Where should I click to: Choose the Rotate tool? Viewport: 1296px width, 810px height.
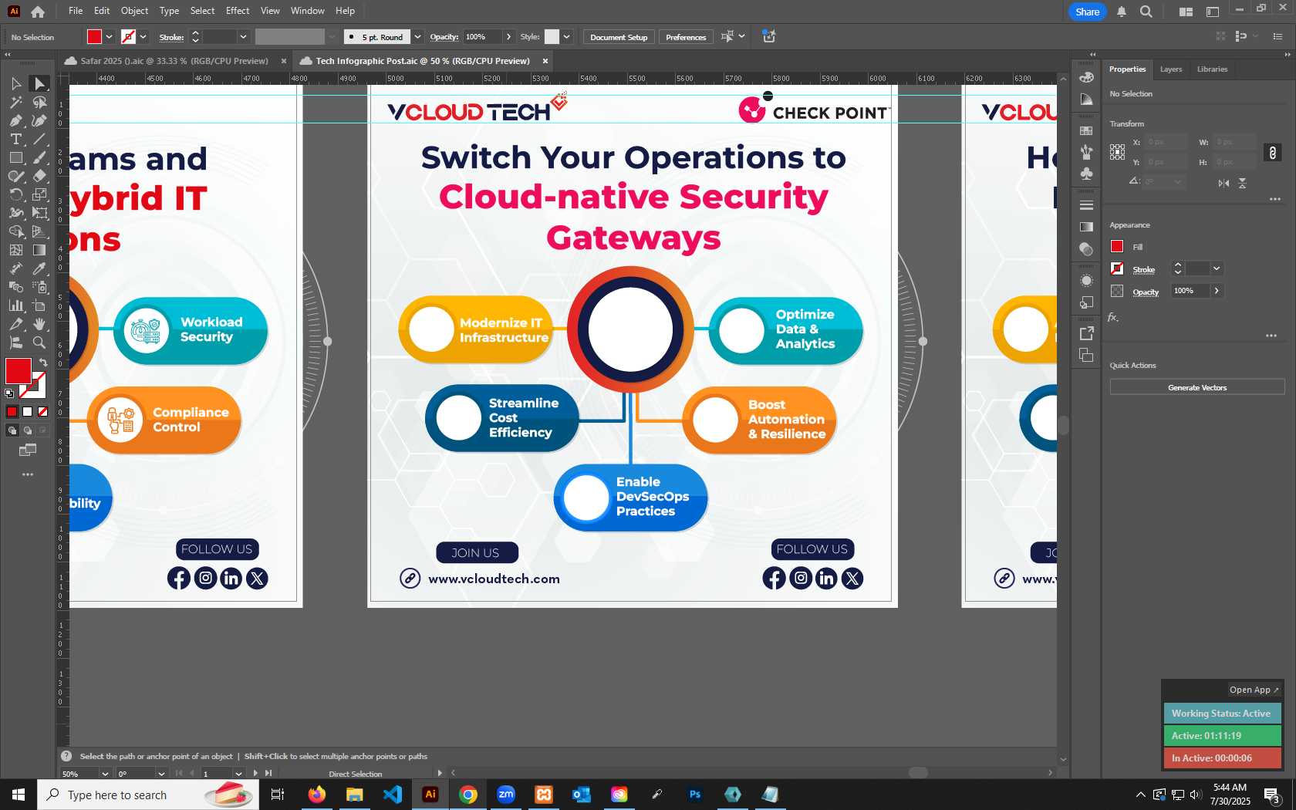(15, 194)
